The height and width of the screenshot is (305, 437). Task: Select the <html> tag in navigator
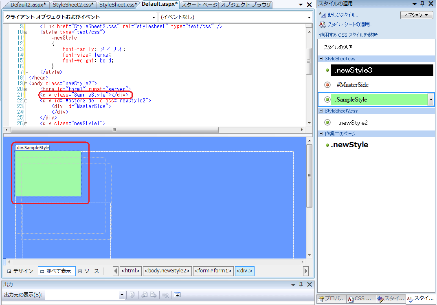click(131, 271)
